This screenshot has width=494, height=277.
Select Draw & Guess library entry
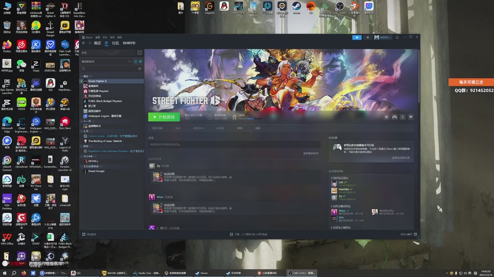(112, 136)
